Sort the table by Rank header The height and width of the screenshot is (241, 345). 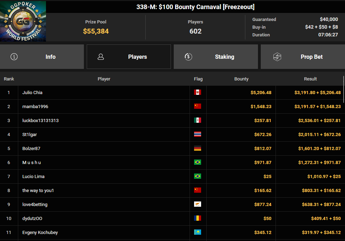click(9, 79)
